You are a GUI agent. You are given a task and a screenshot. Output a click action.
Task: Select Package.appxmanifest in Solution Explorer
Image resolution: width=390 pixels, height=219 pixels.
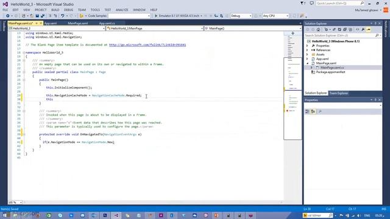click(330, 72)
